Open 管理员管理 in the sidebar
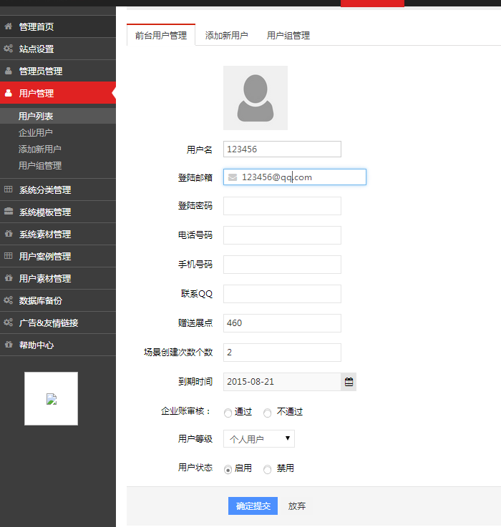This screenshot has height=527, width=501. (x=58, y=71)
